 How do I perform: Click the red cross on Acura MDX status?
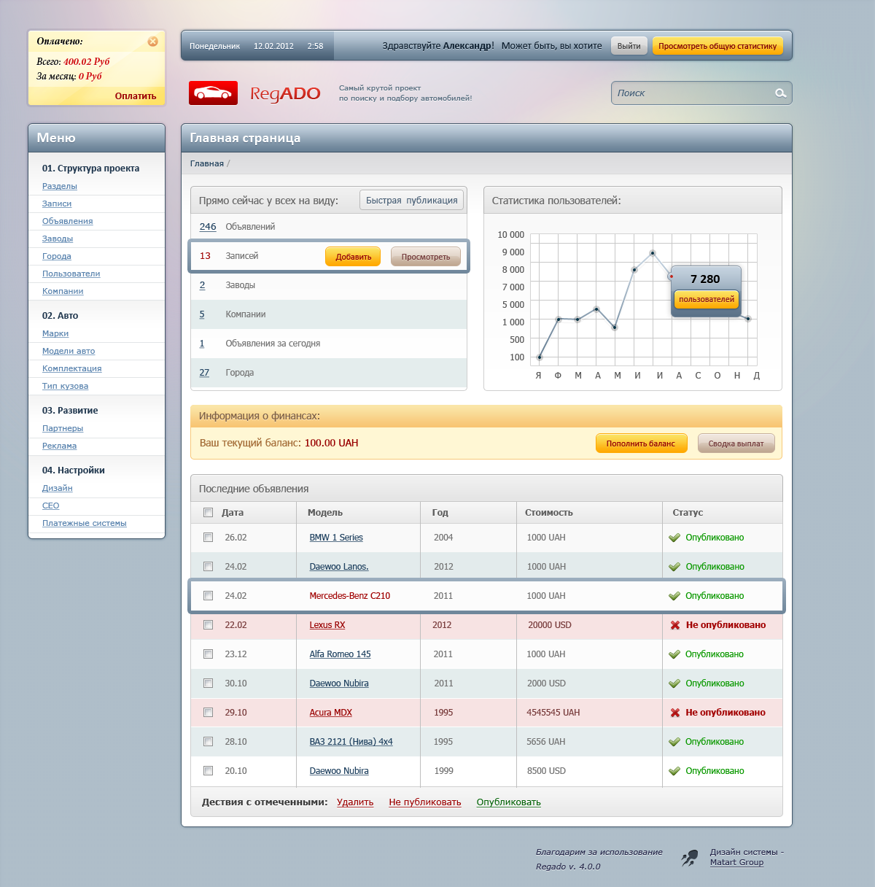pyautogui.click(x=675, y=713)
